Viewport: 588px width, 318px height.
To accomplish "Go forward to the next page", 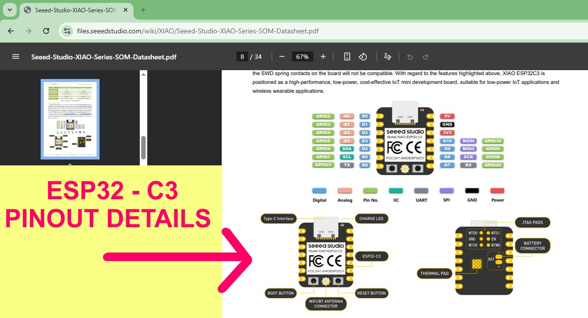I will [x=28, y=31].
